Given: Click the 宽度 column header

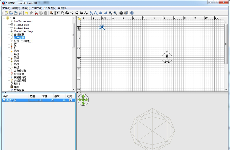Looking at the screenshot, I should coord(32,96).
